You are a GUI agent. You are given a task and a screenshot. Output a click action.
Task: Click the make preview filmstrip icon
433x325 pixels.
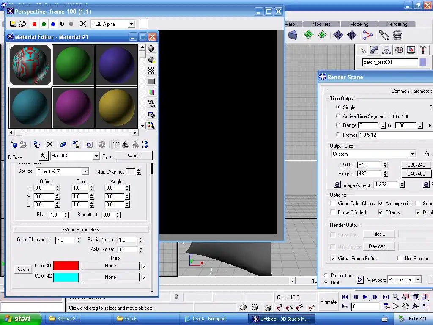click(x=151, y=104)
